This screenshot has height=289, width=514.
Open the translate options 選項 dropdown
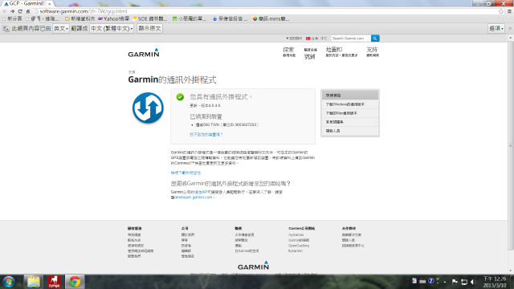point(496,29)
